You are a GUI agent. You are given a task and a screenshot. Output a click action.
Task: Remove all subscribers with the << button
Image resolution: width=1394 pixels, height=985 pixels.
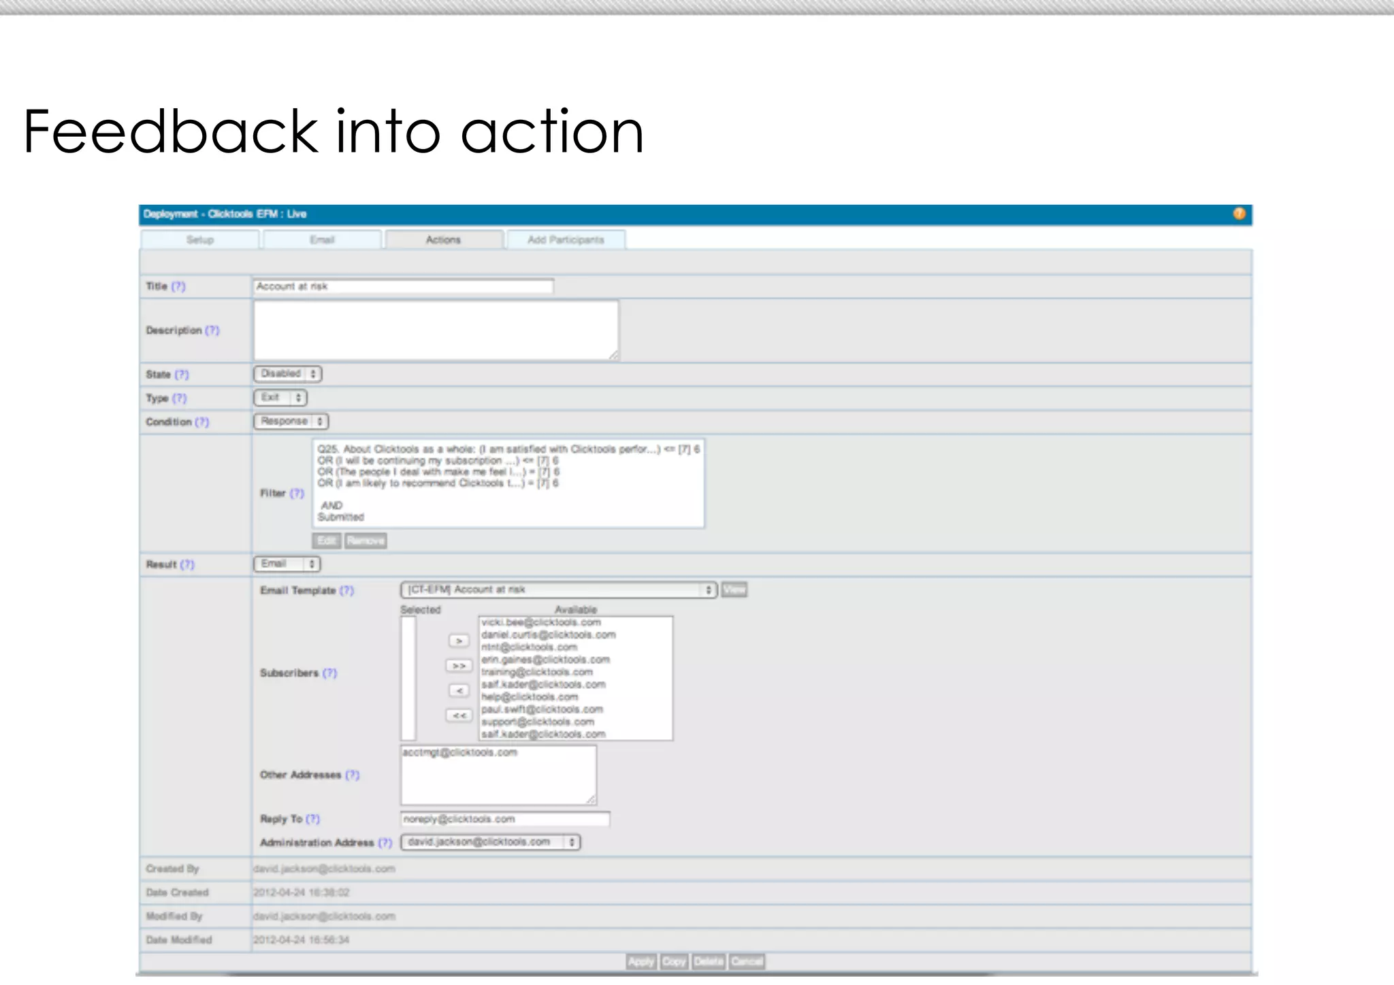[459, 715]
